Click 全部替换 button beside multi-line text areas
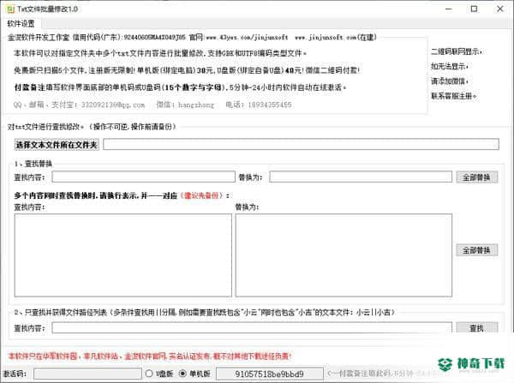 point(476,250)
